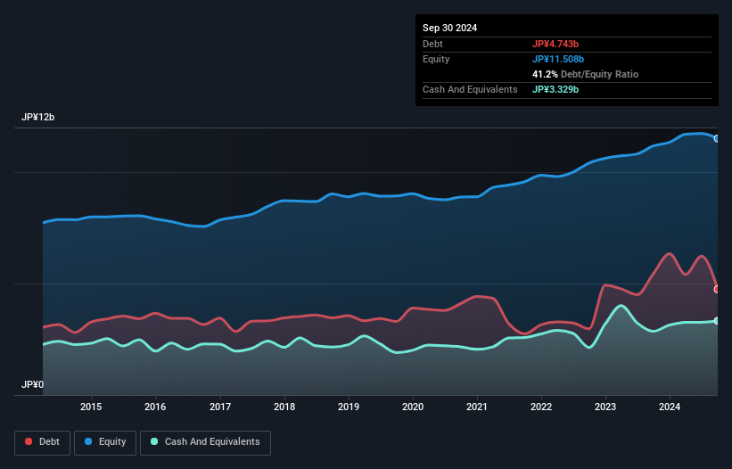Click the 2021 x-axis label
This screenshot has height=469, width=732.
477,407
